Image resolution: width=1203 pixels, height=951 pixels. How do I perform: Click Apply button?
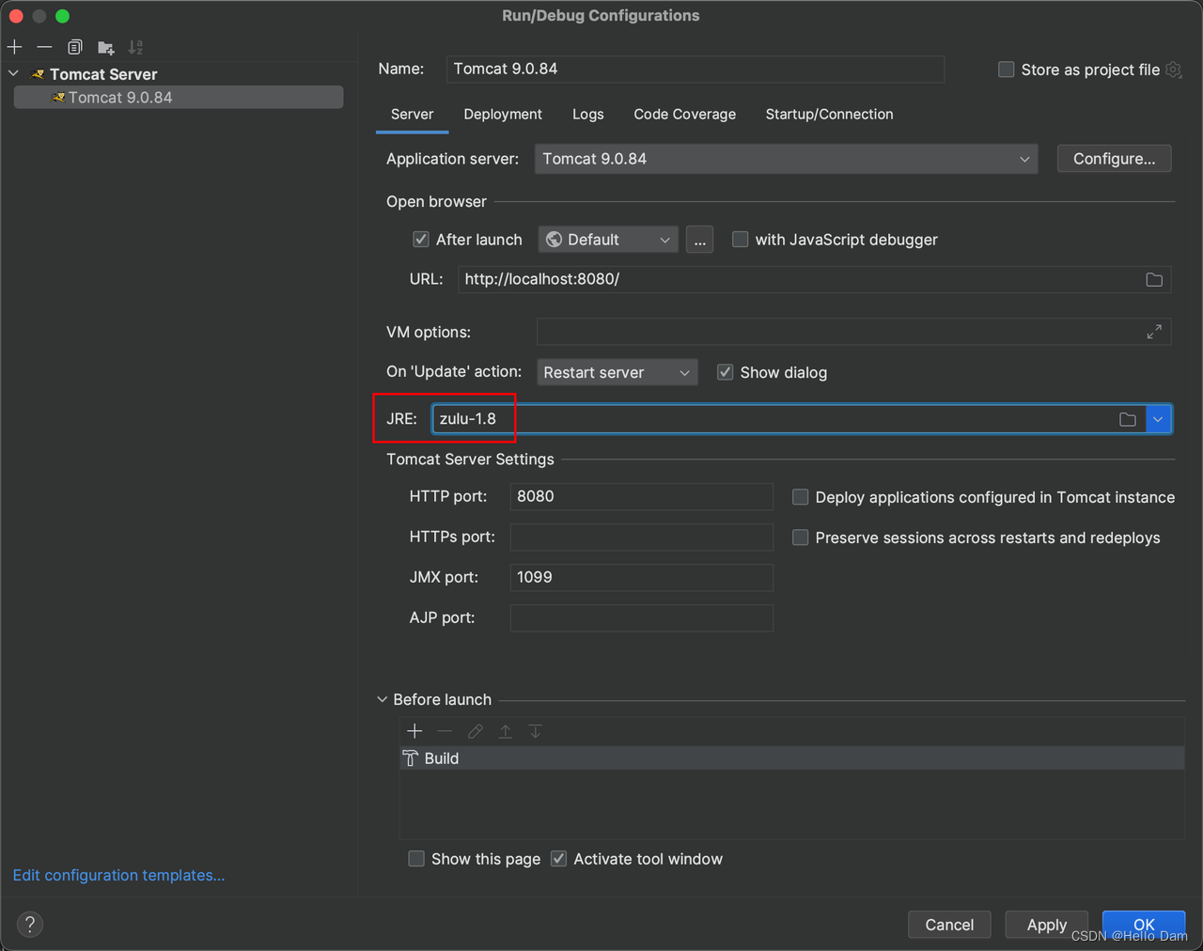click(x=1047, y=925)
